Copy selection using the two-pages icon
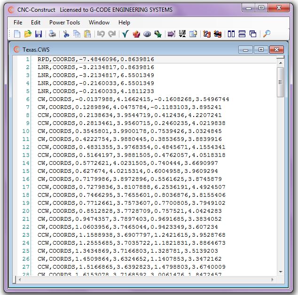This screenshot has width=298, height=295. click(77, 34)
